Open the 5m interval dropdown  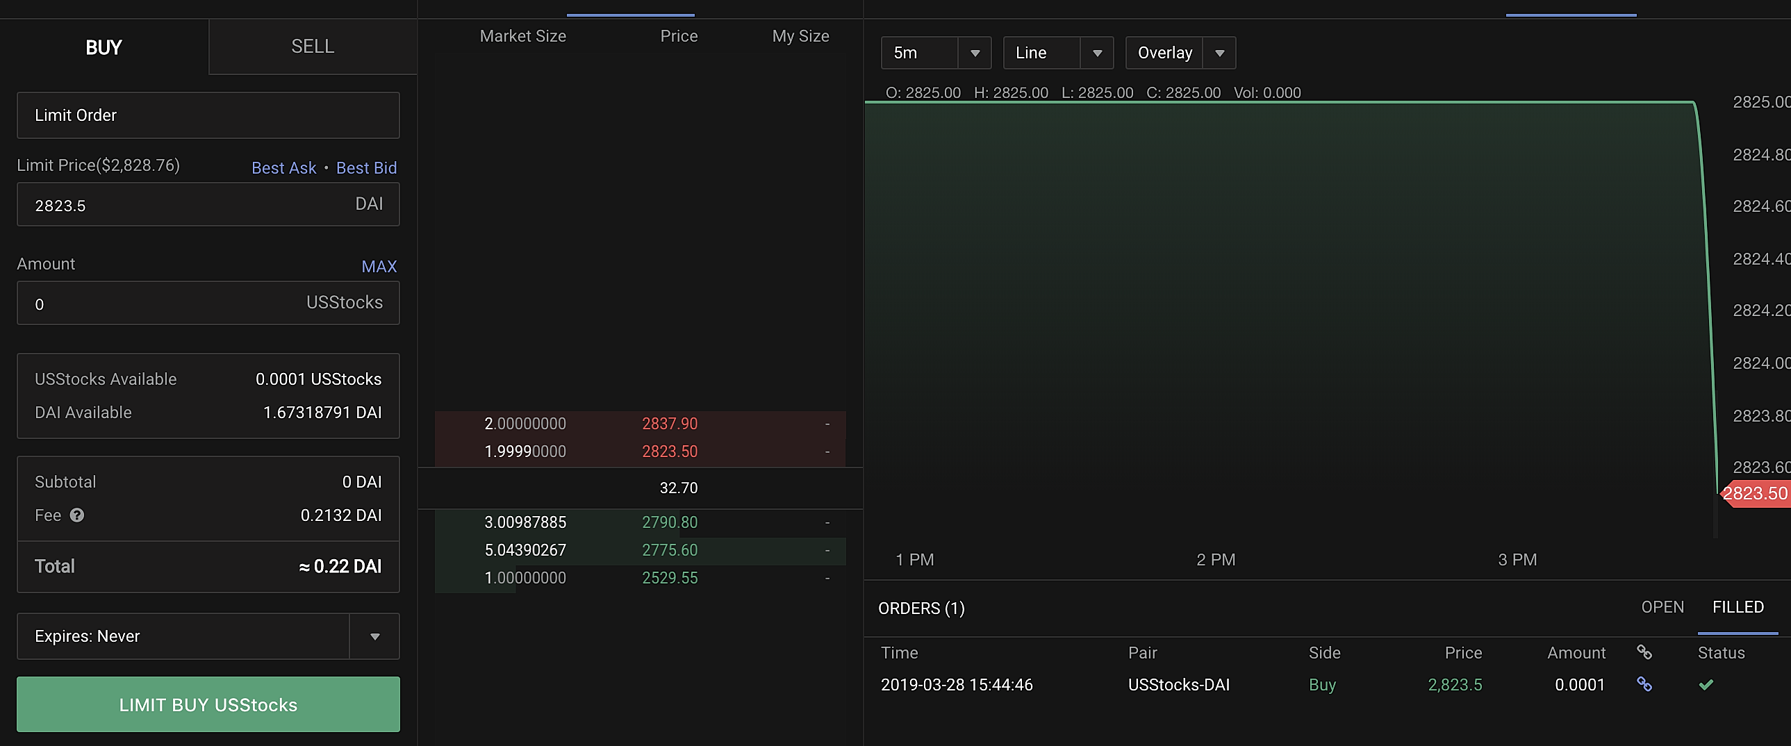(936, 53)
